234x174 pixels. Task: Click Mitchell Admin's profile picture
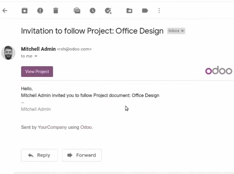coord(8,53)
